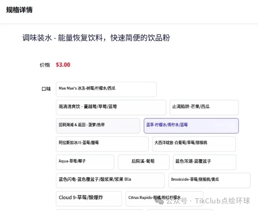Select 大西洋绽放-白葡萄/草莓/猕猴桃 flavor
258x211 pixels.
click(x=194, y=144)
